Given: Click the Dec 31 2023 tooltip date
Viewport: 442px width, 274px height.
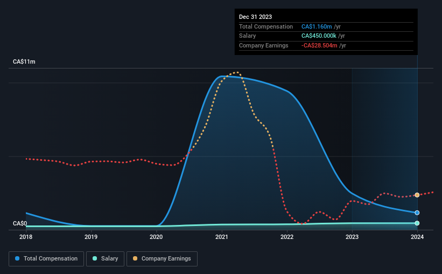Looking at the screenshot, I should (x=255, y=17).
